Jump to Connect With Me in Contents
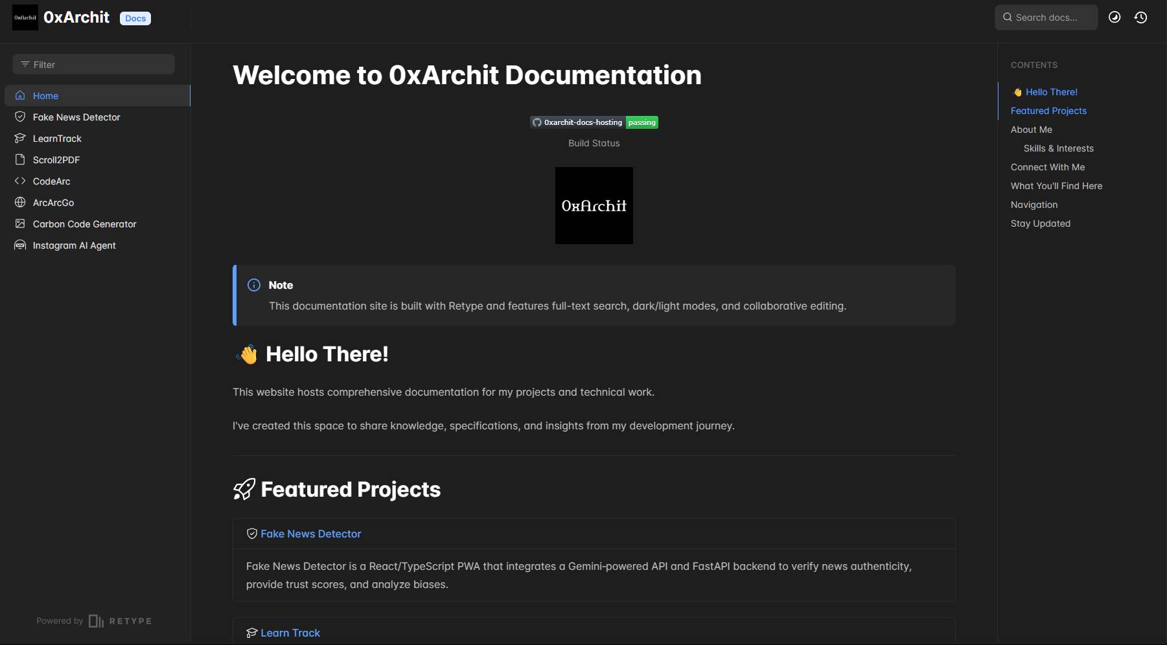Screen dimensions: 1167x645 click(x=1048, y=167)
